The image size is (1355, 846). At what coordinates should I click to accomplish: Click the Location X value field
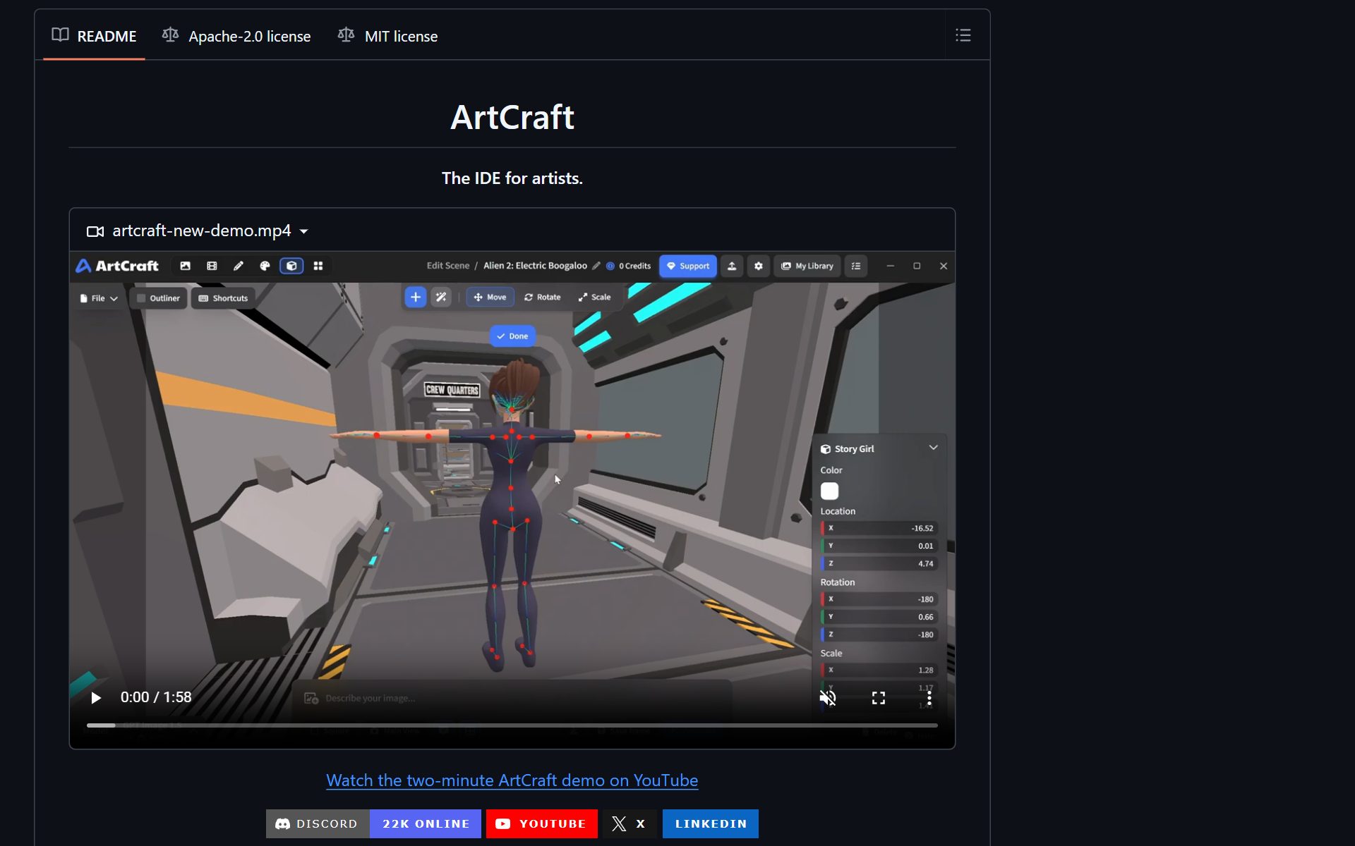click(879, 528)
